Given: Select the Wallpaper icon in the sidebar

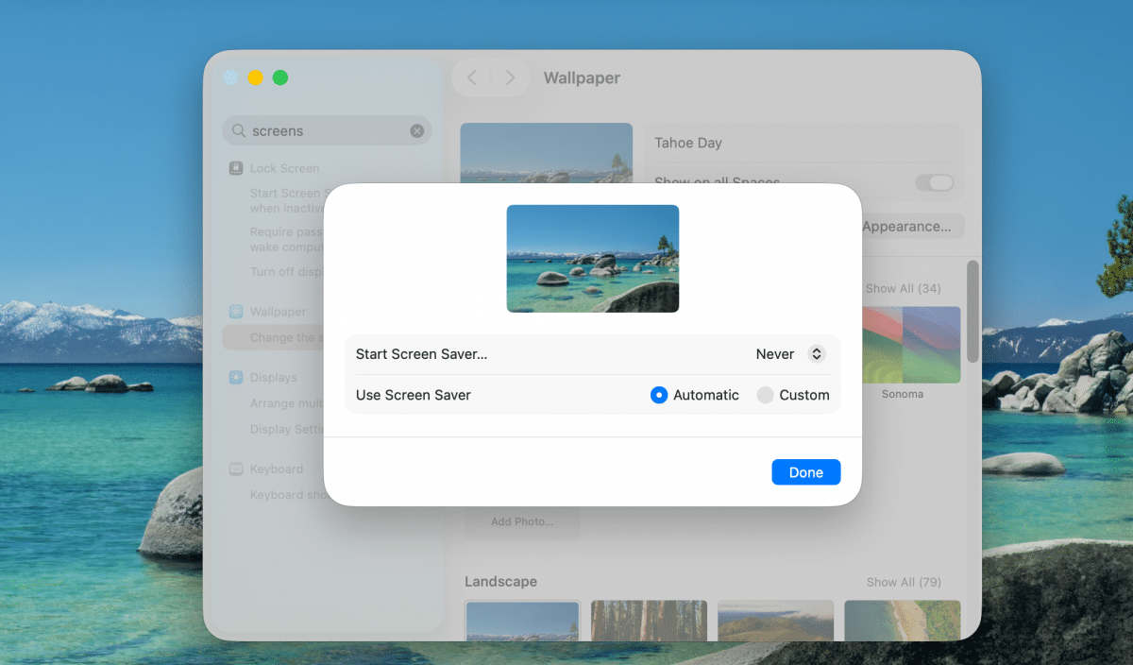Looking at the screenshot, I should tap(234, 311).
